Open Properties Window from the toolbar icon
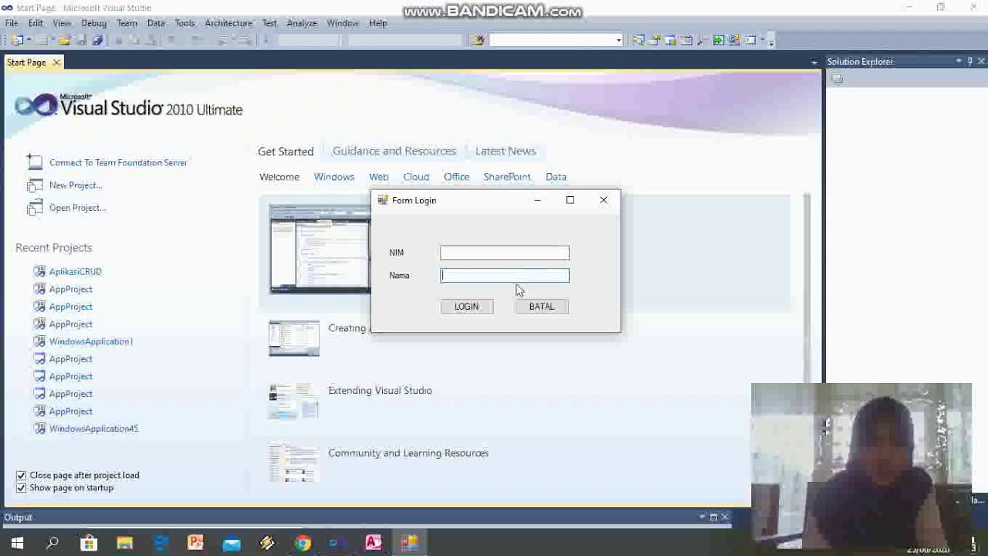The height and width of the screenshot is (556, 988). coord(654,39)
